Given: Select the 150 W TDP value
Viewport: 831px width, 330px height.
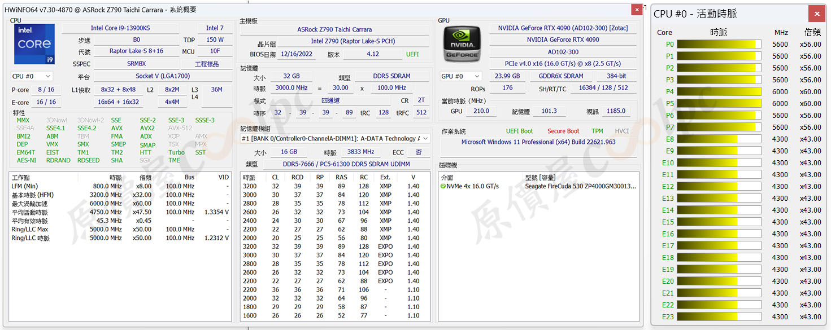Looking at the screenshot, I should pos(215,40).
